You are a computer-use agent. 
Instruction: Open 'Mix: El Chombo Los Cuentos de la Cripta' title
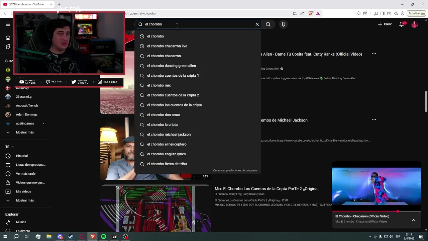point(267,189)
